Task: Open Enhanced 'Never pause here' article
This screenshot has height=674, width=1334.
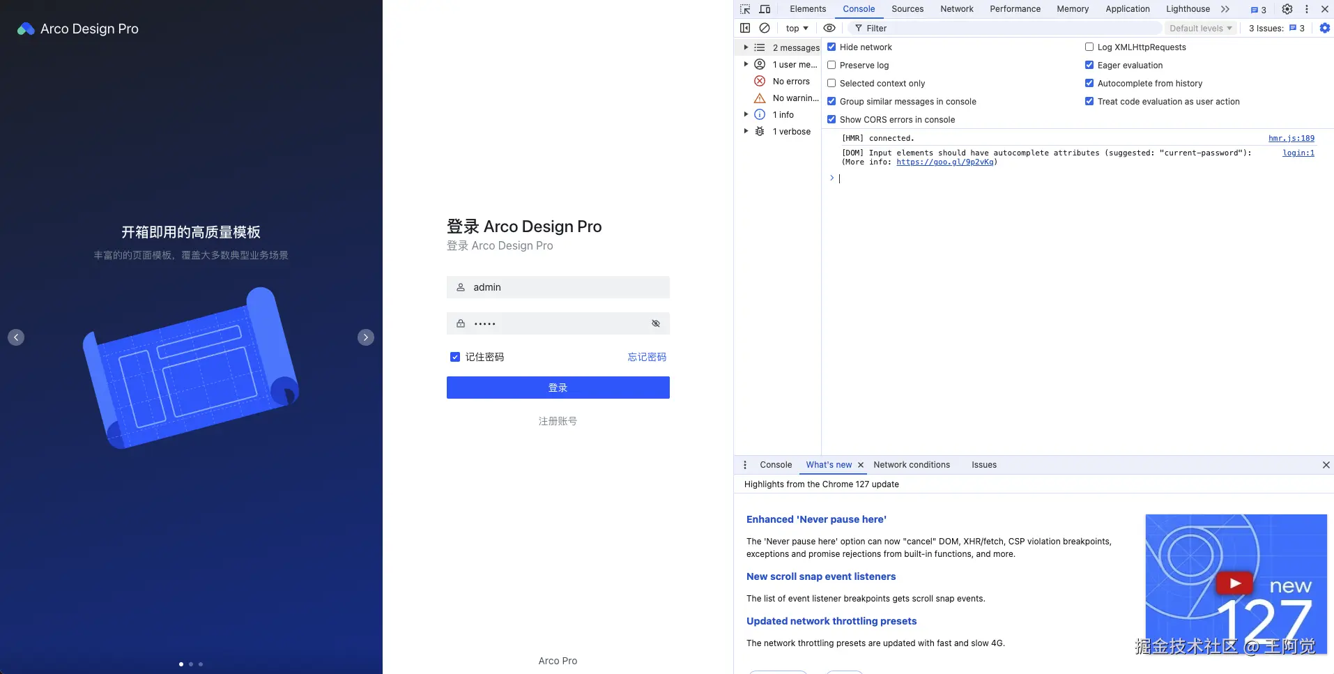Action: pos(816,519)
